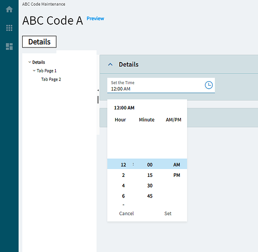Choose 45 in the Minute column
This screenshot has width=258, height=252.
(x=150, y=196)
